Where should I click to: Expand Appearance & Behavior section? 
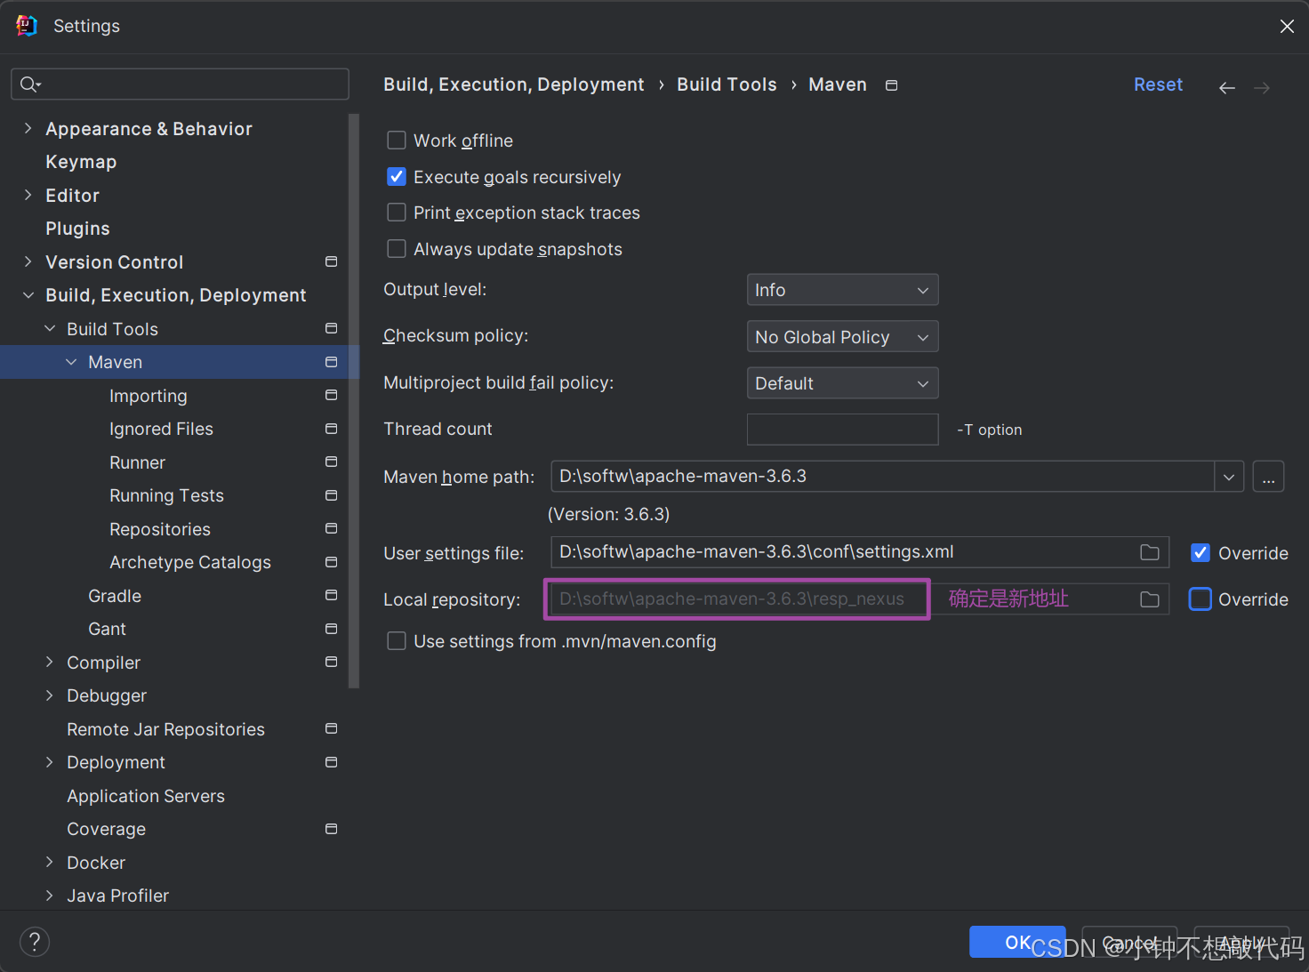pos(28,128)
